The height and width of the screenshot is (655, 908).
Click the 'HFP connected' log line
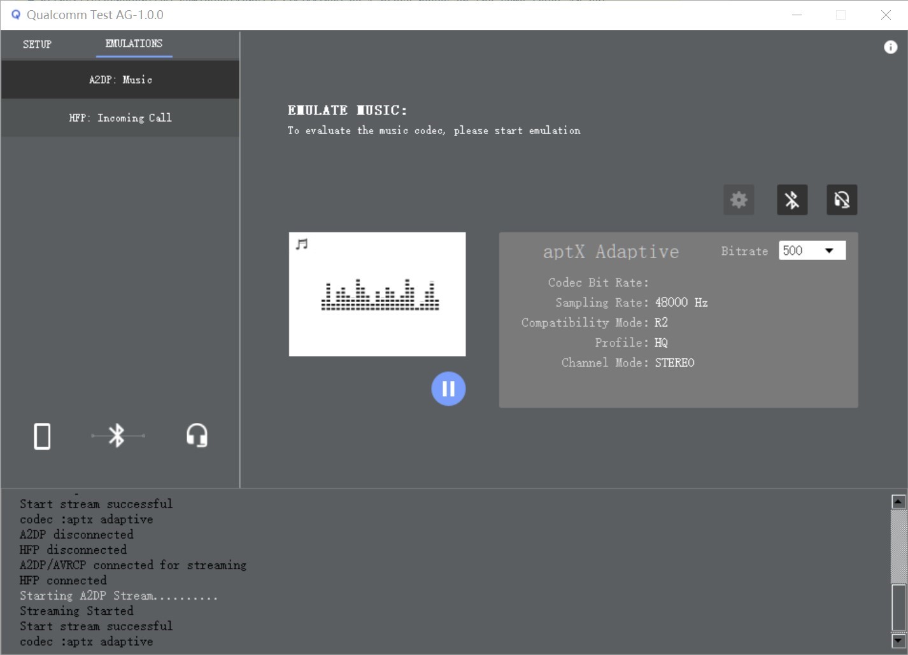click(63, 581)
